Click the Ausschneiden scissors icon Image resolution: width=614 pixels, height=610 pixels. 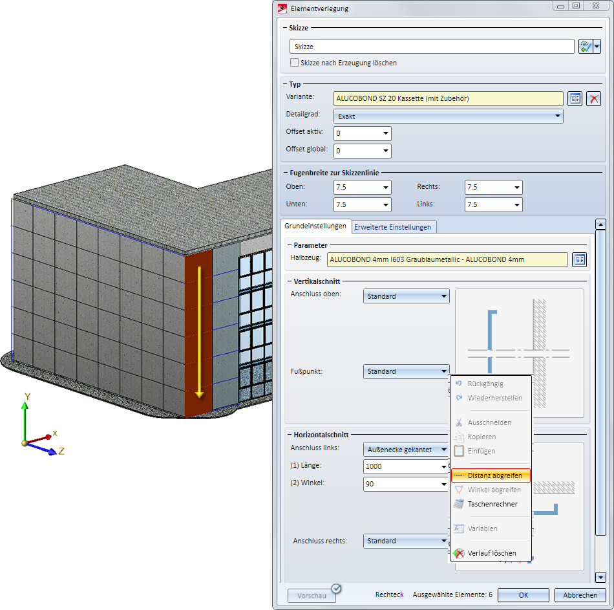tap(458, 422)
